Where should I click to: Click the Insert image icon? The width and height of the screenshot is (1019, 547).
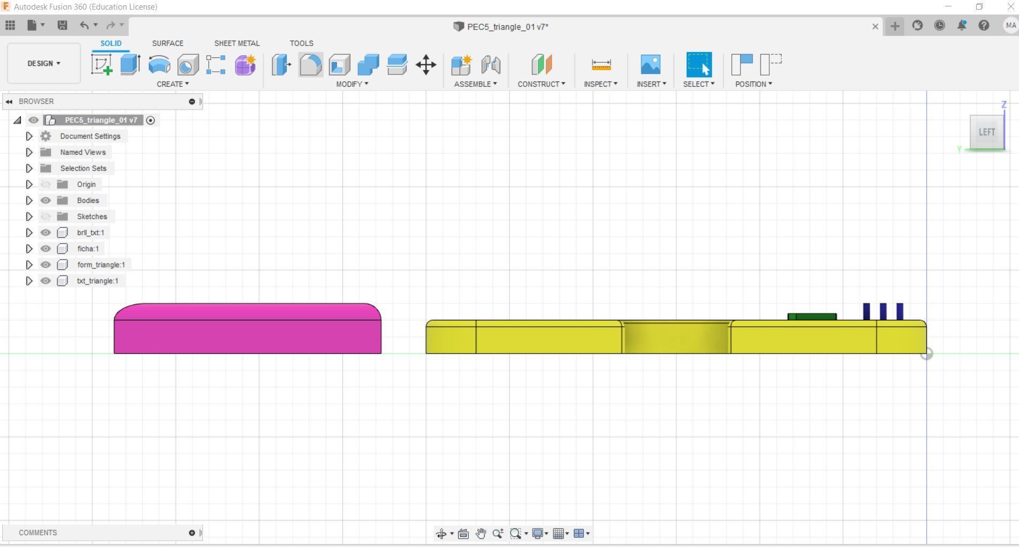tap(650, 65)
